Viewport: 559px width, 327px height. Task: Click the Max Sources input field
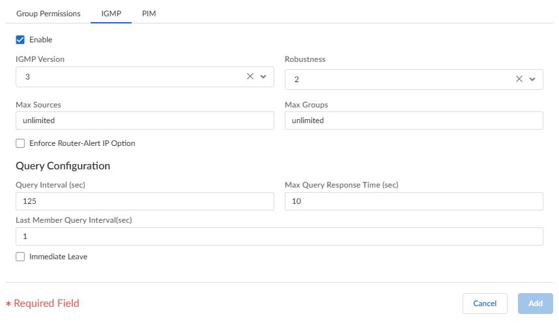pos(145,121)
